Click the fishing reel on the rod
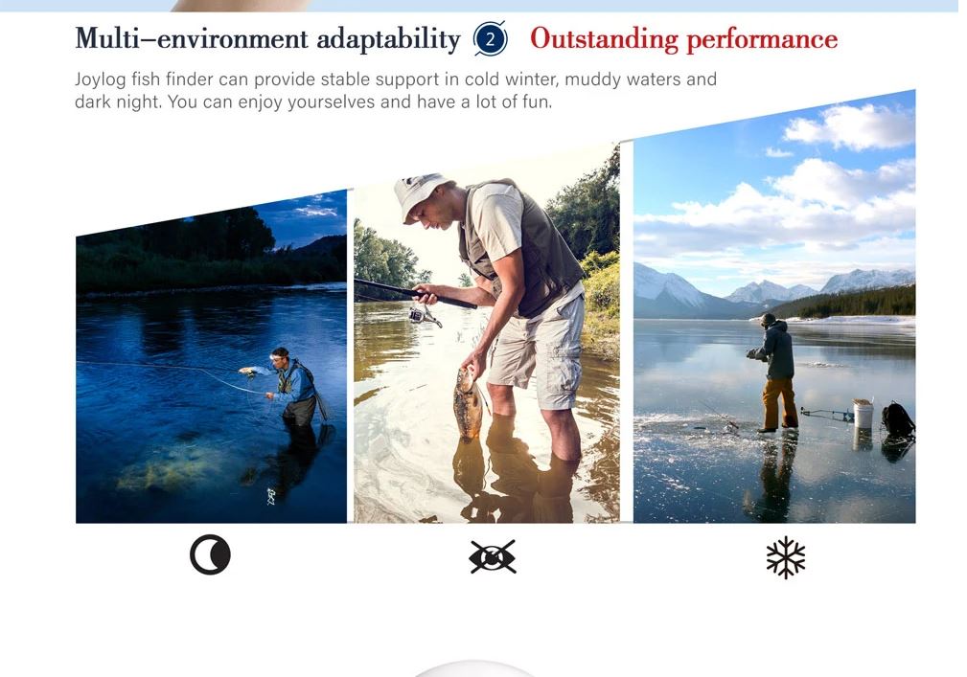 point(423,316)
